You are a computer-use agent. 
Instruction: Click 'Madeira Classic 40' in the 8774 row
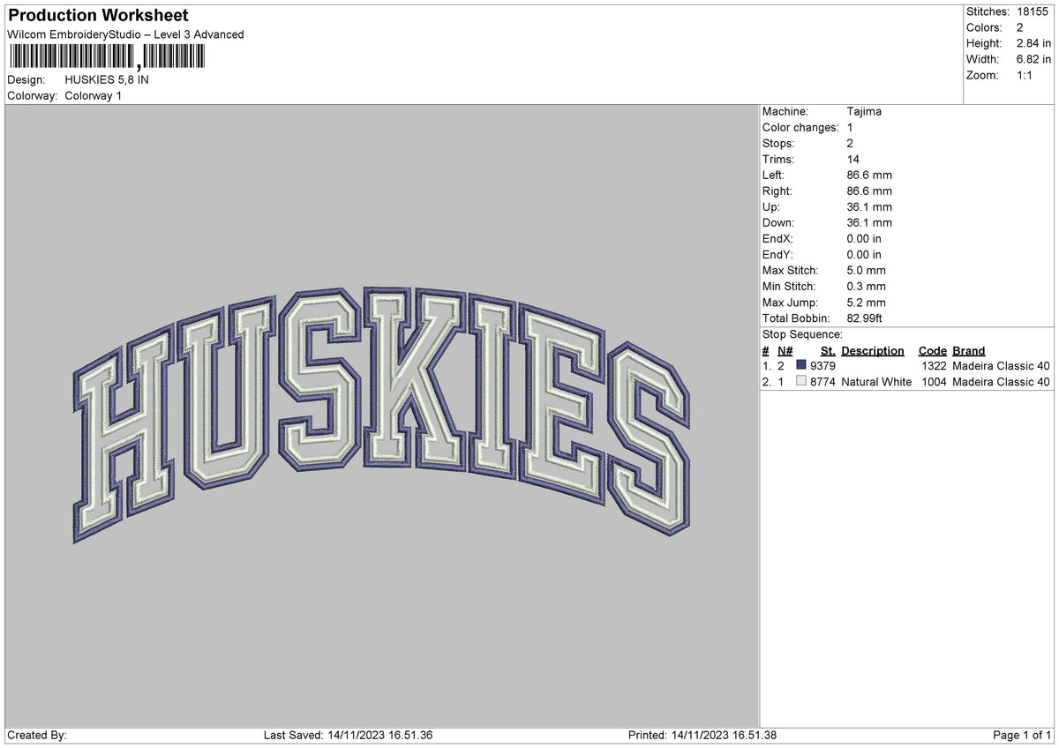[1002, 381]
